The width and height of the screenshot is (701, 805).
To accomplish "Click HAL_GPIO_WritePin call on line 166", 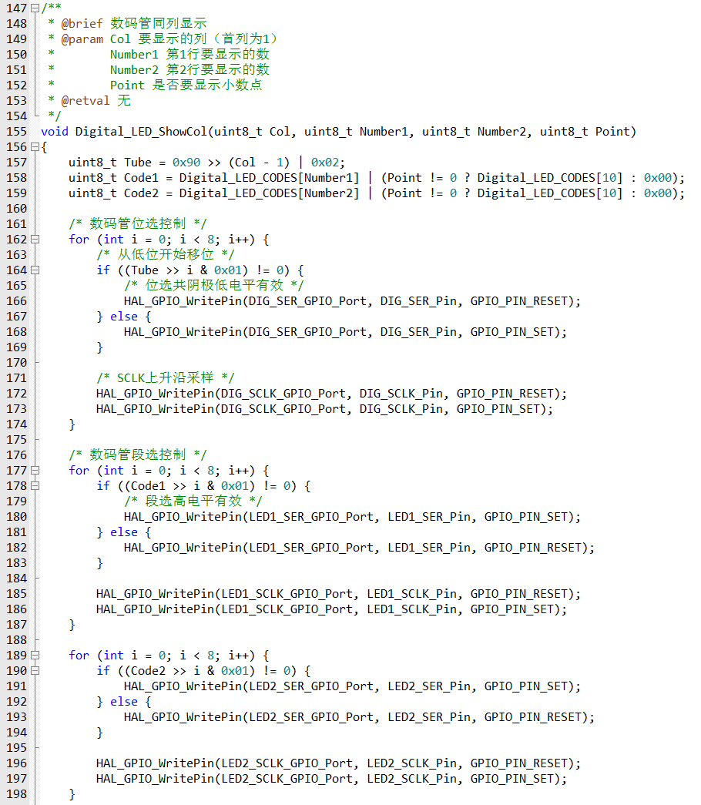I will point(183,301).
